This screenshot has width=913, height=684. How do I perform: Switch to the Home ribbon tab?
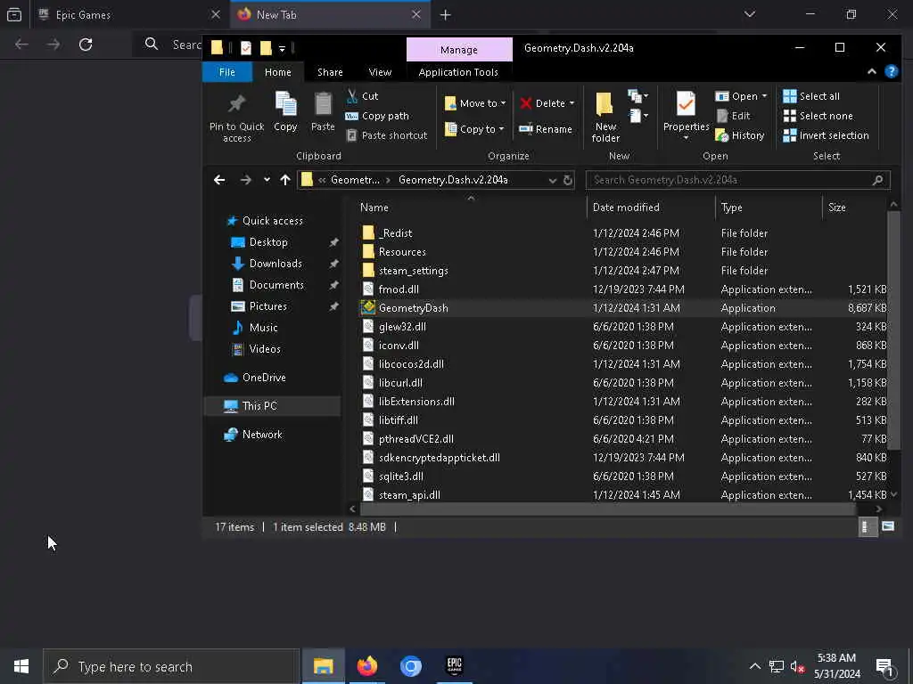coord(278,72)
